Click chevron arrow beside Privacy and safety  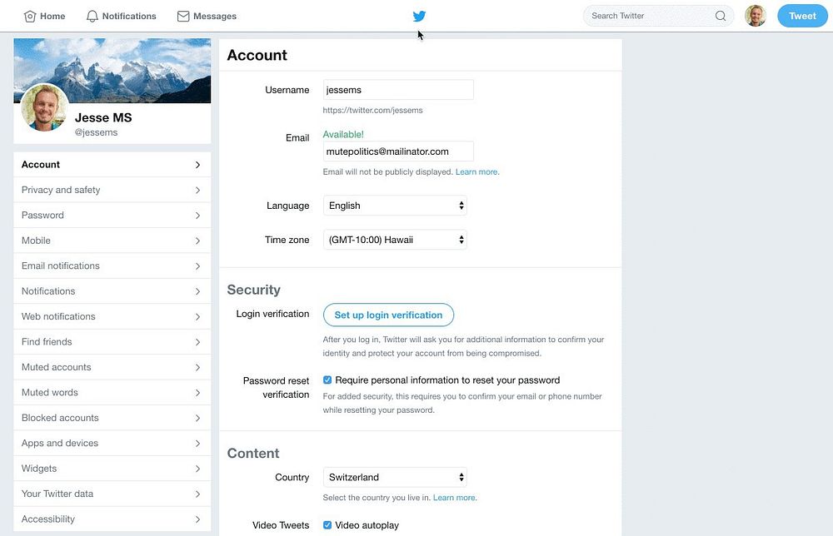tap(197, 190)
